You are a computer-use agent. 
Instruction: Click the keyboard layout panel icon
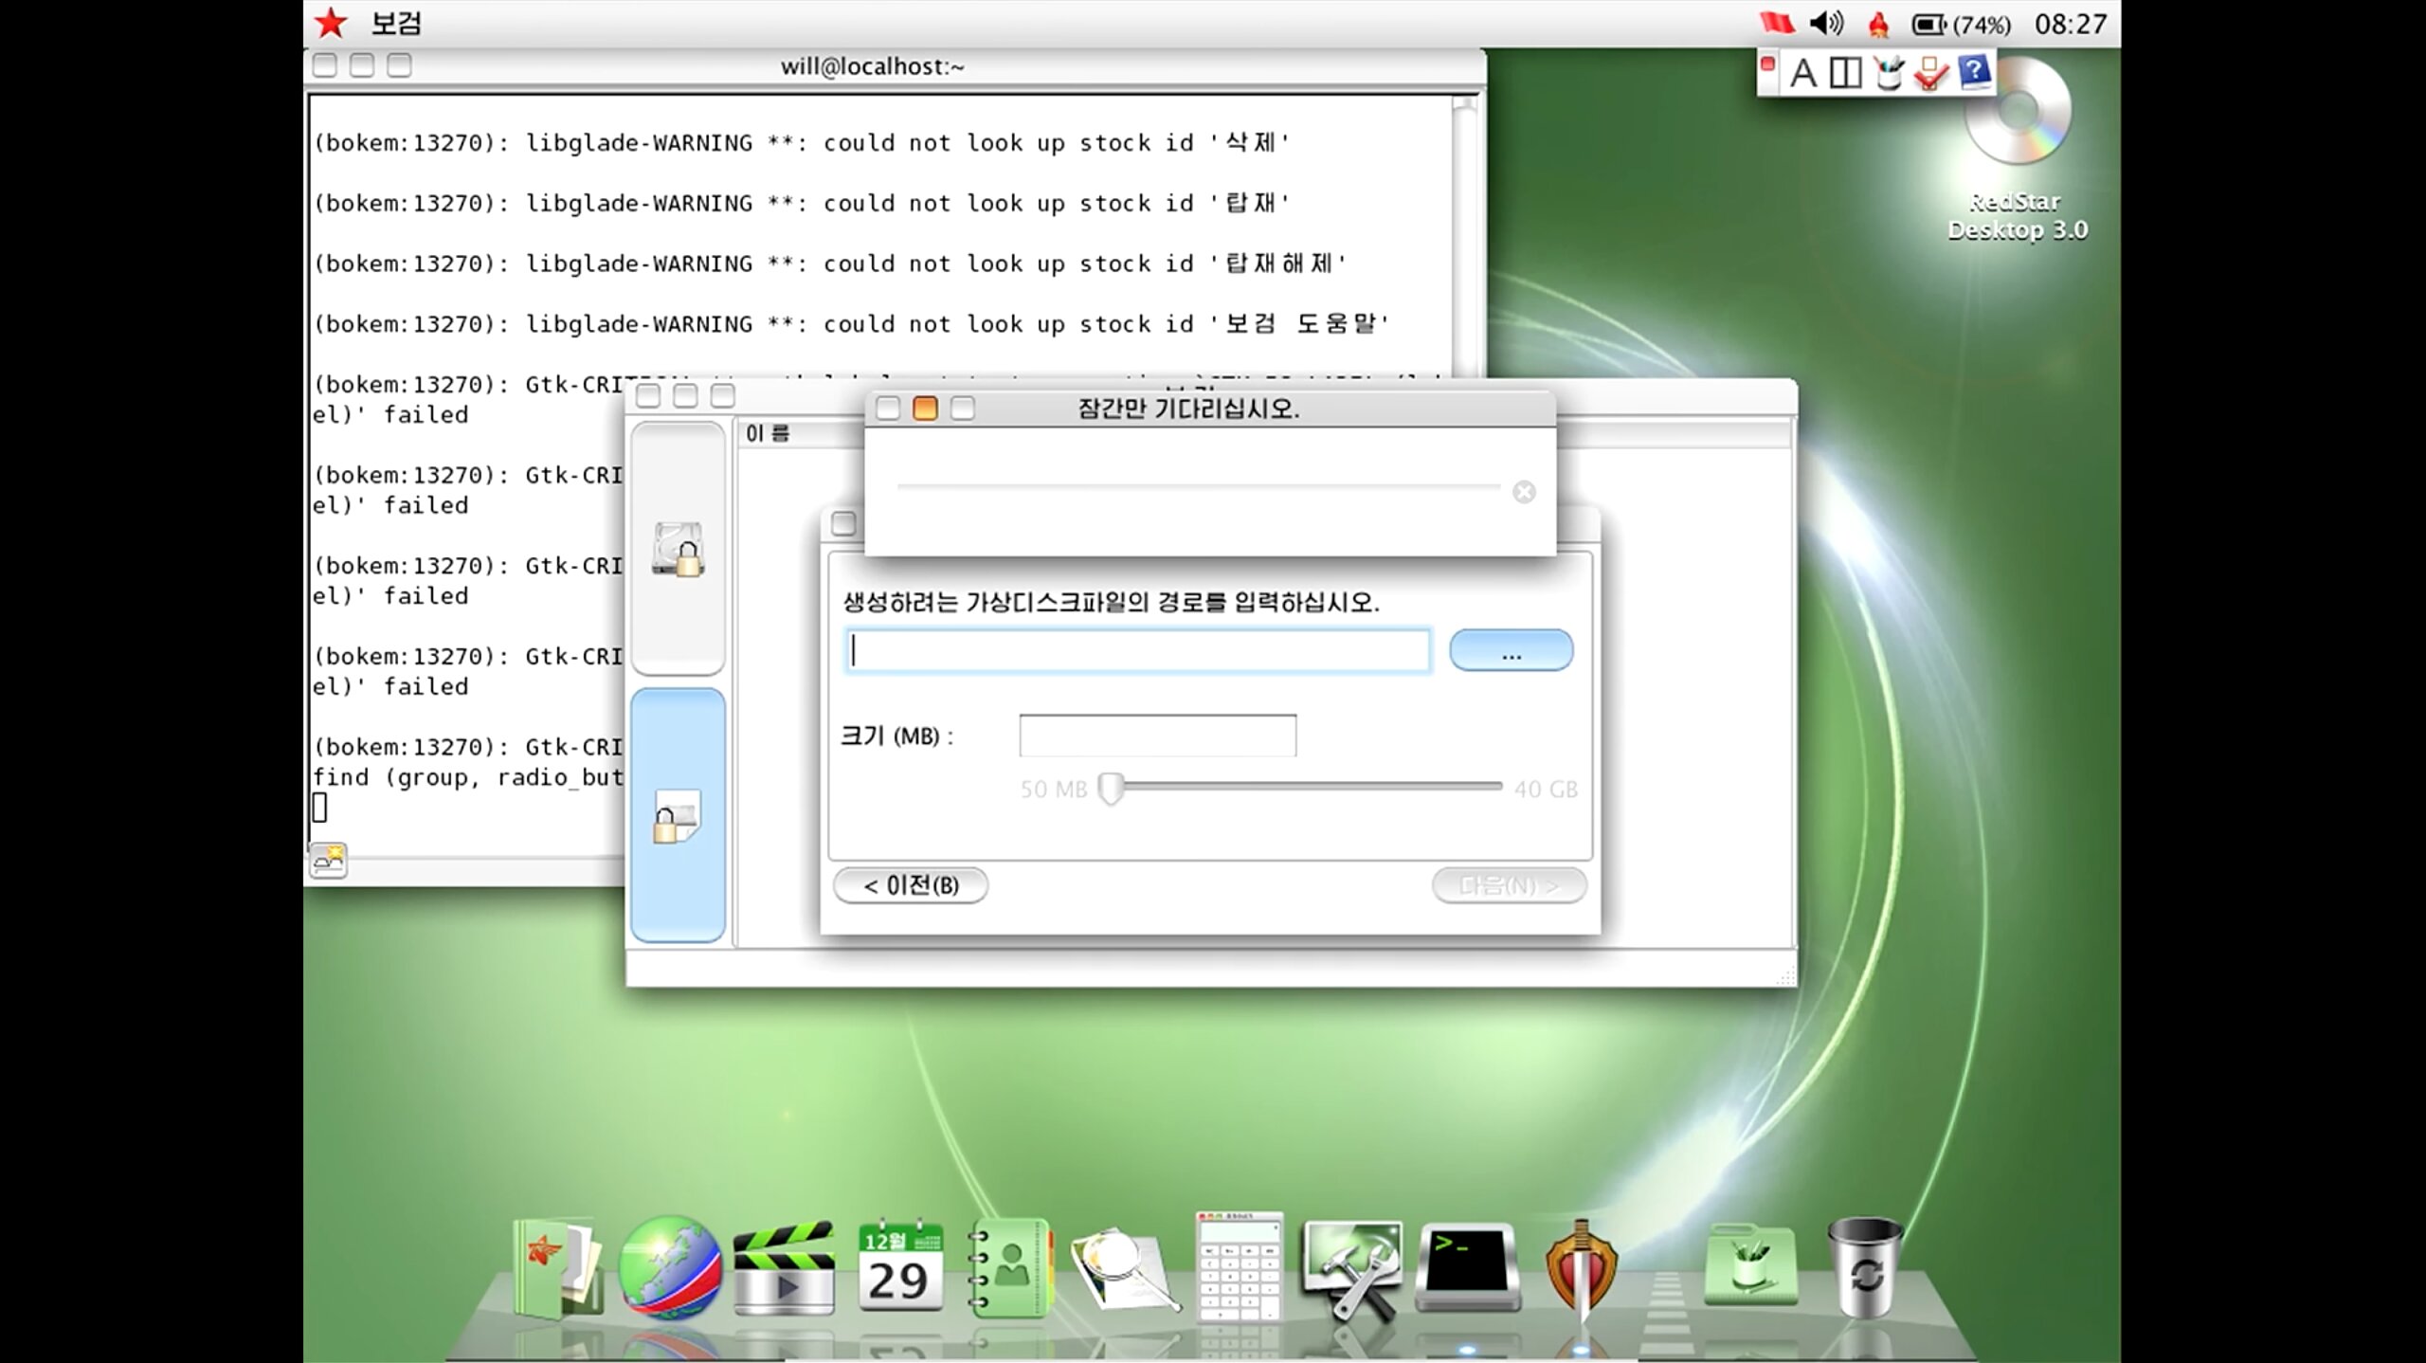1844,73
